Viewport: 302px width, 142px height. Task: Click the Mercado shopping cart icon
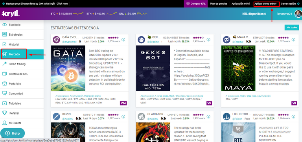(4, 54)
